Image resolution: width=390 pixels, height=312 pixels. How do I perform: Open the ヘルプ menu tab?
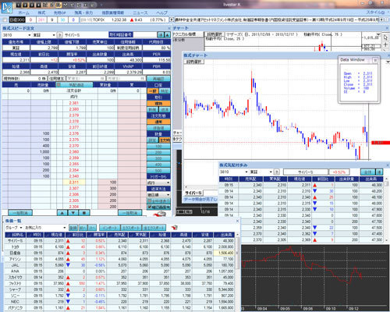161,12
